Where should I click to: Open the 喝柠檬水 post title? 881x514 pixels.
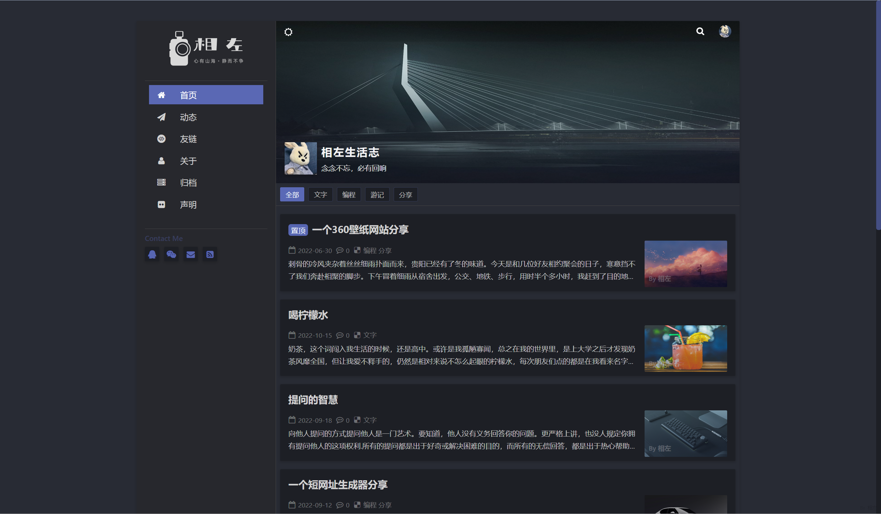(x=308, y=315)
